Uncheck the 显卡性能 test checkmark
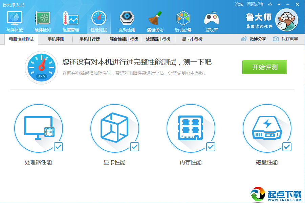Viewport: 305px width, 203px height. coord(135,147)
